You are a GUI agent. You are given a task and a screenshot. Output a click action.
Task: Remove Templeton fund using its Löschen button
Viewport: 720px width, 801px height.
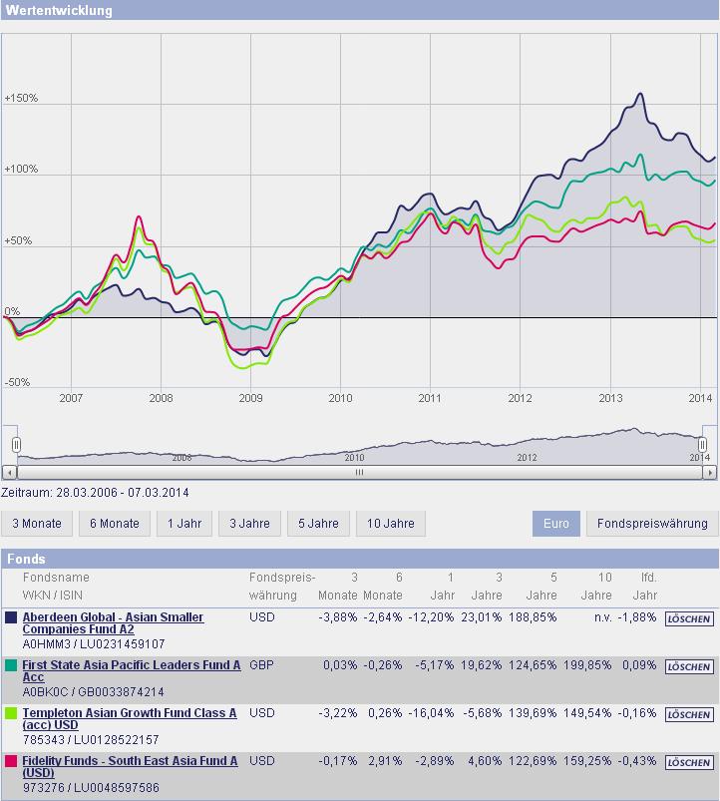(x=689, y=715)
